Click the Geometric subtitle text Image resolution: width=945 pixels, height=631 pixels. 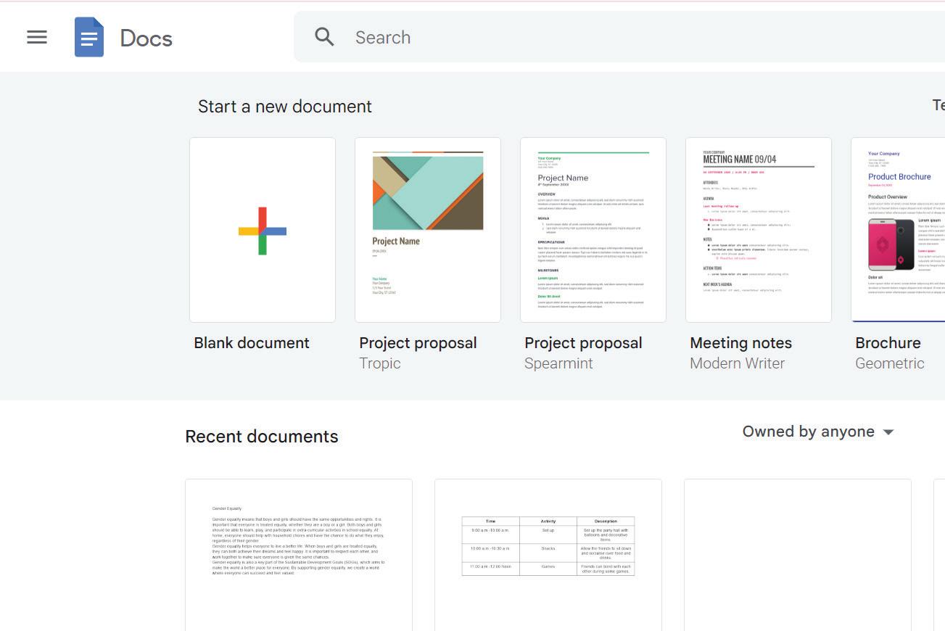pyautogui.click(x=890, y=363)
